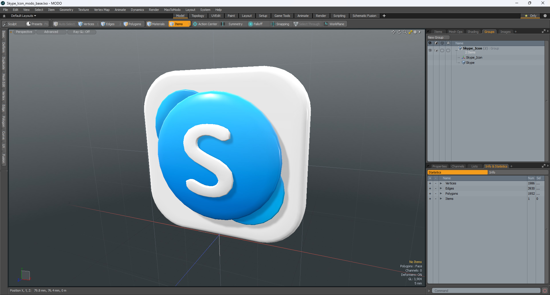Switch to Materials selection mode
Screen dimensions: 550x295
click(156, 24)
